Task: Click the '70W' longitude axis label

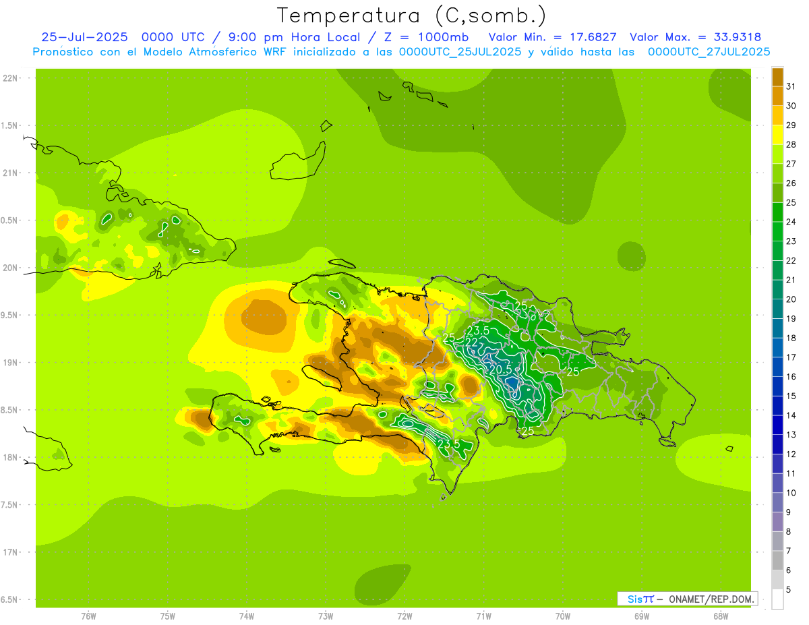Action: click(563, 616)
